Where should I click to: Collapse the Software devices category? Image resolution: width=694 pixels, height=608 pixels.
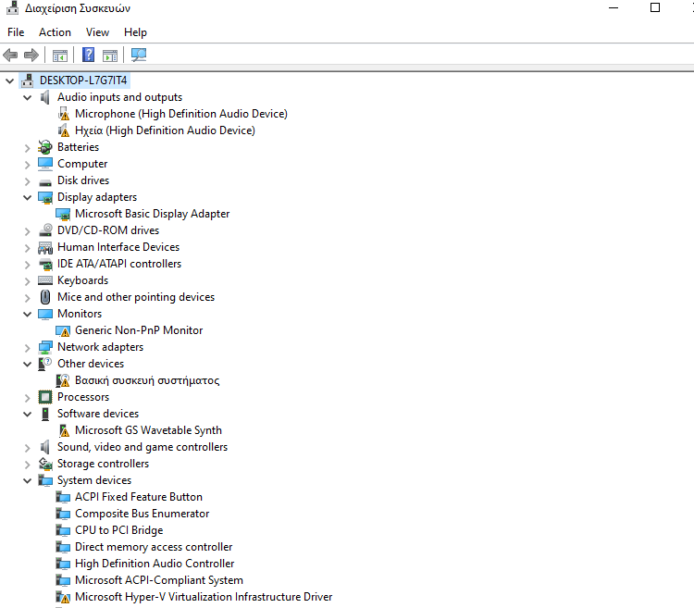pyautogui.click(x=28, y=415)
